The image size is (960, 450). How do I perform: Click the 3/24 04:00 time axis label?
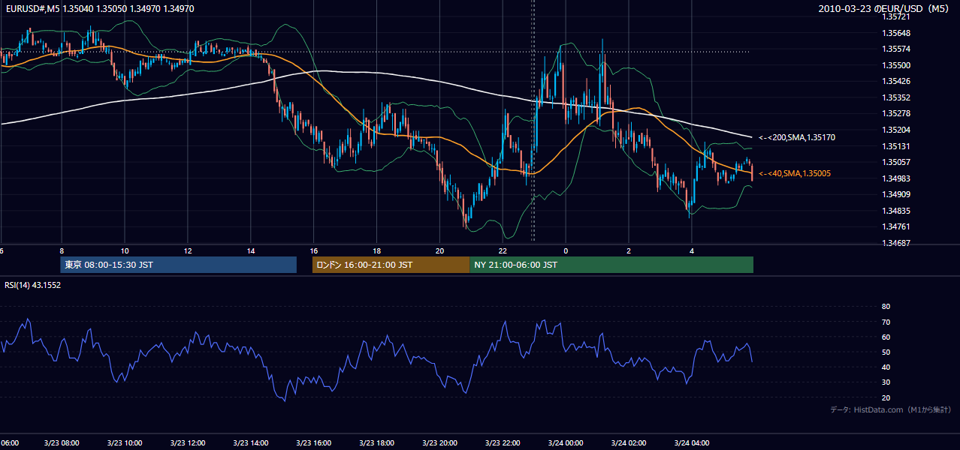(x=692, y=443)
